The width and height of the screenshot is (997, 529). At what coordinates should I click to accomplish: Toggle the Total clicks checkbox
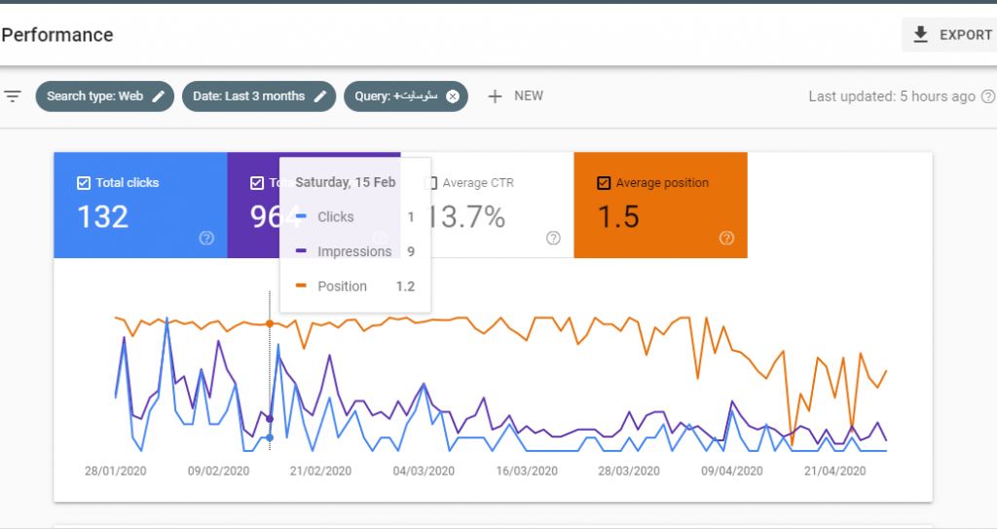84,183
